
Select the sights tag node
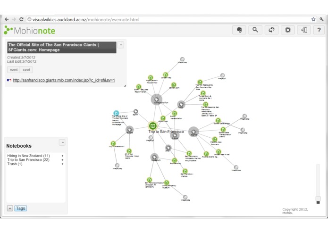coord(193,132)
